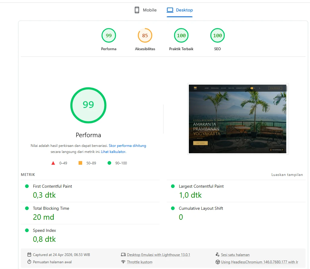Select the green dot beside Speed Index
310x269 pixels.
[27, 230]
